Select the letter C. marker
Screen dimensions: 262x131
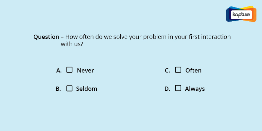pyautogui.click(x=167, y=71)
